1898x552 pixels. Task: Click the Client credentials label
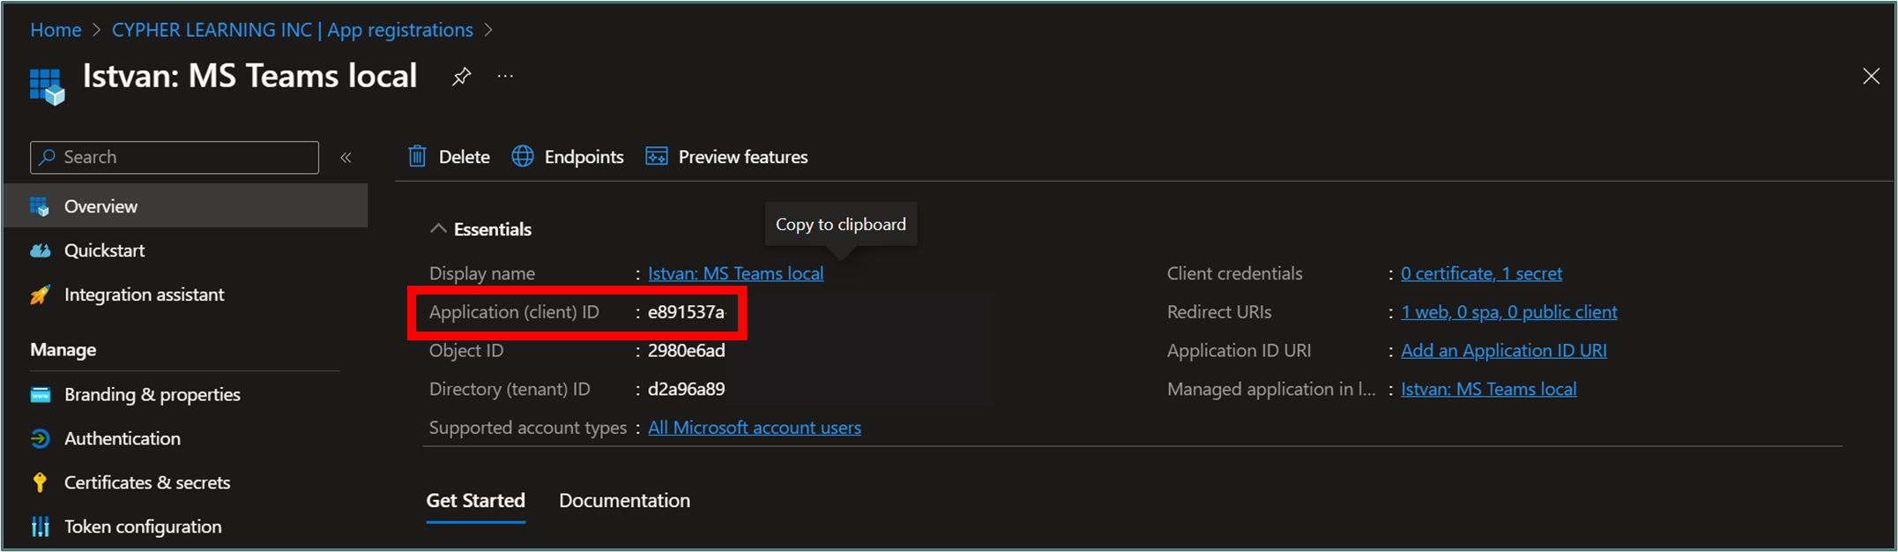1234,273
